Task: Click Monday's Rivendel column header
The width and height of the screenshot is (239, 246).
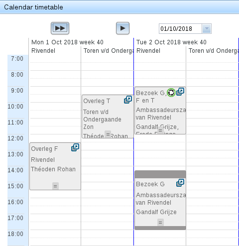Action: (43, 51)
